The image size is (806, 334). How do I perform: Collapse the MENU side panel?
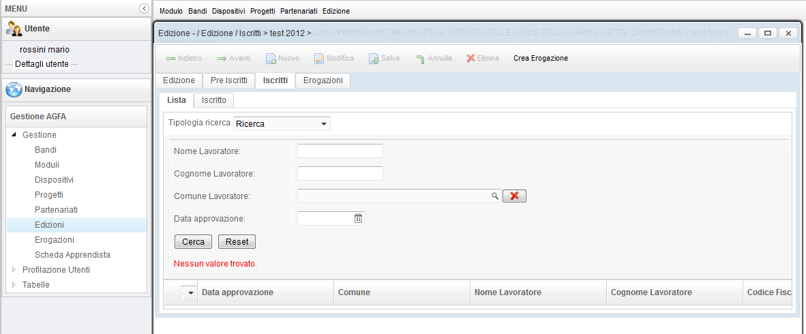point(143,8)
